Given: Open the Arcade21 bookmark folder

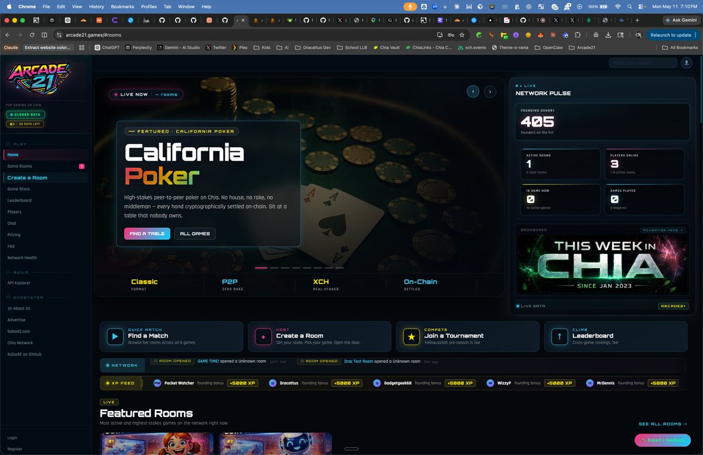Looking at the screenshot, I should [582, 47].
